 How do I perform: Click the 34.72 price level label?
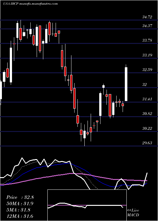click(147, 17)
